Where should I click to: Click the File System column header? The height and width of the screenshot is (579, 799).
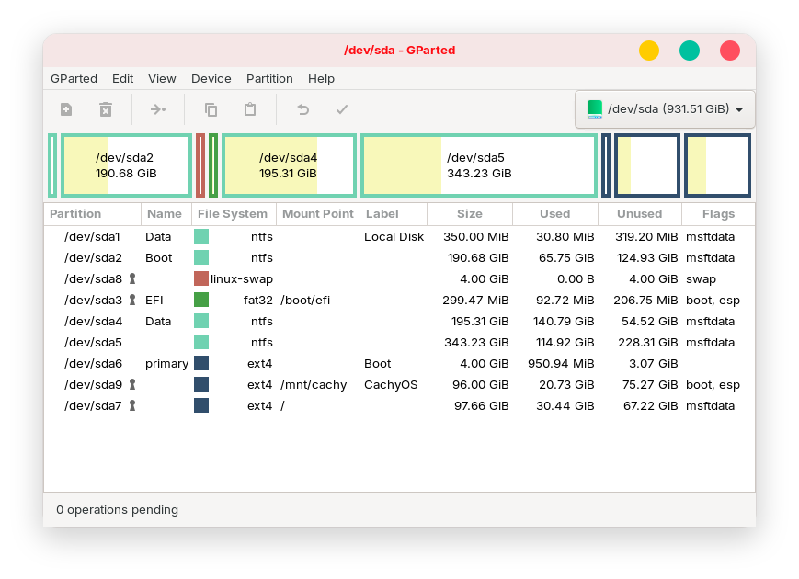tap(233, 214)
